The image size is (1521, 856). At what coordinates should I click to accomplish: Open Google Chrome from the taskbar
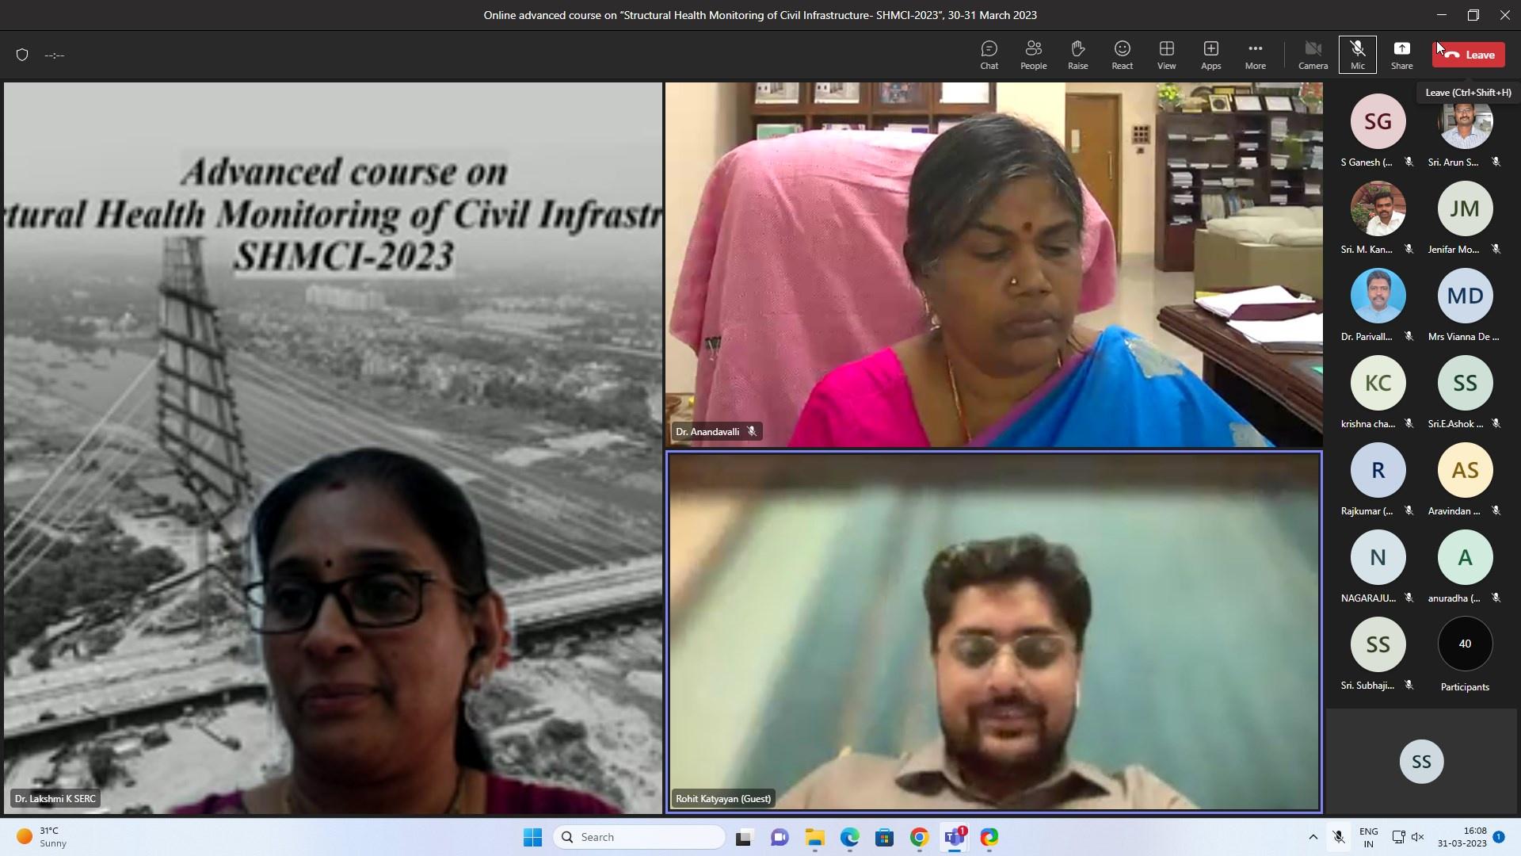[920, 837]
